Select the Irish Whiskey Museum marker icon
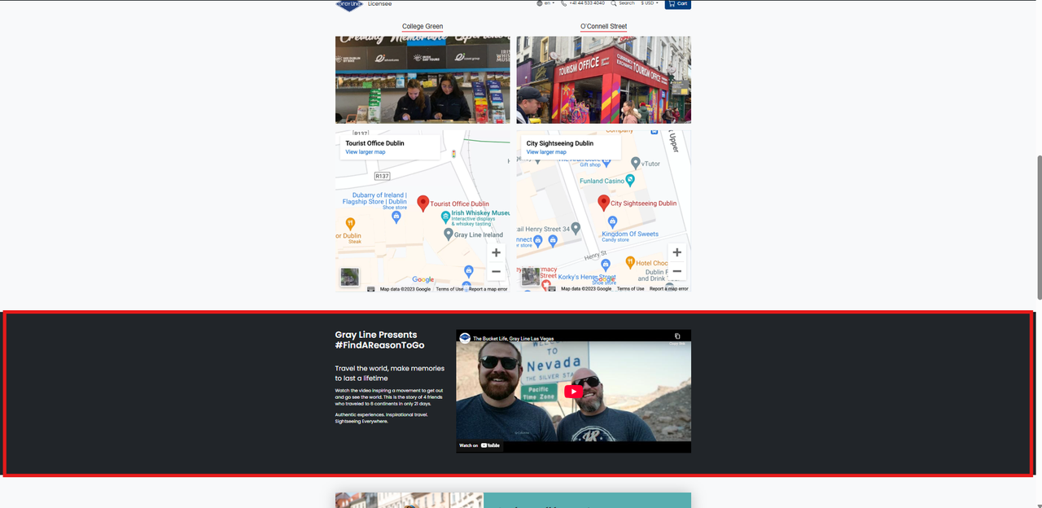1042x508 pixels. point(444,217)
